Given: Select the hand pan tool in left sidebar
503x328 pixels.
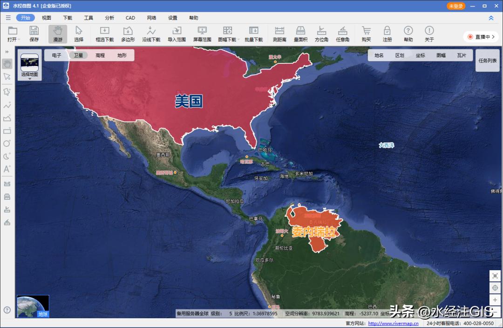Looking at the screenshot, I should coord(7,63).
